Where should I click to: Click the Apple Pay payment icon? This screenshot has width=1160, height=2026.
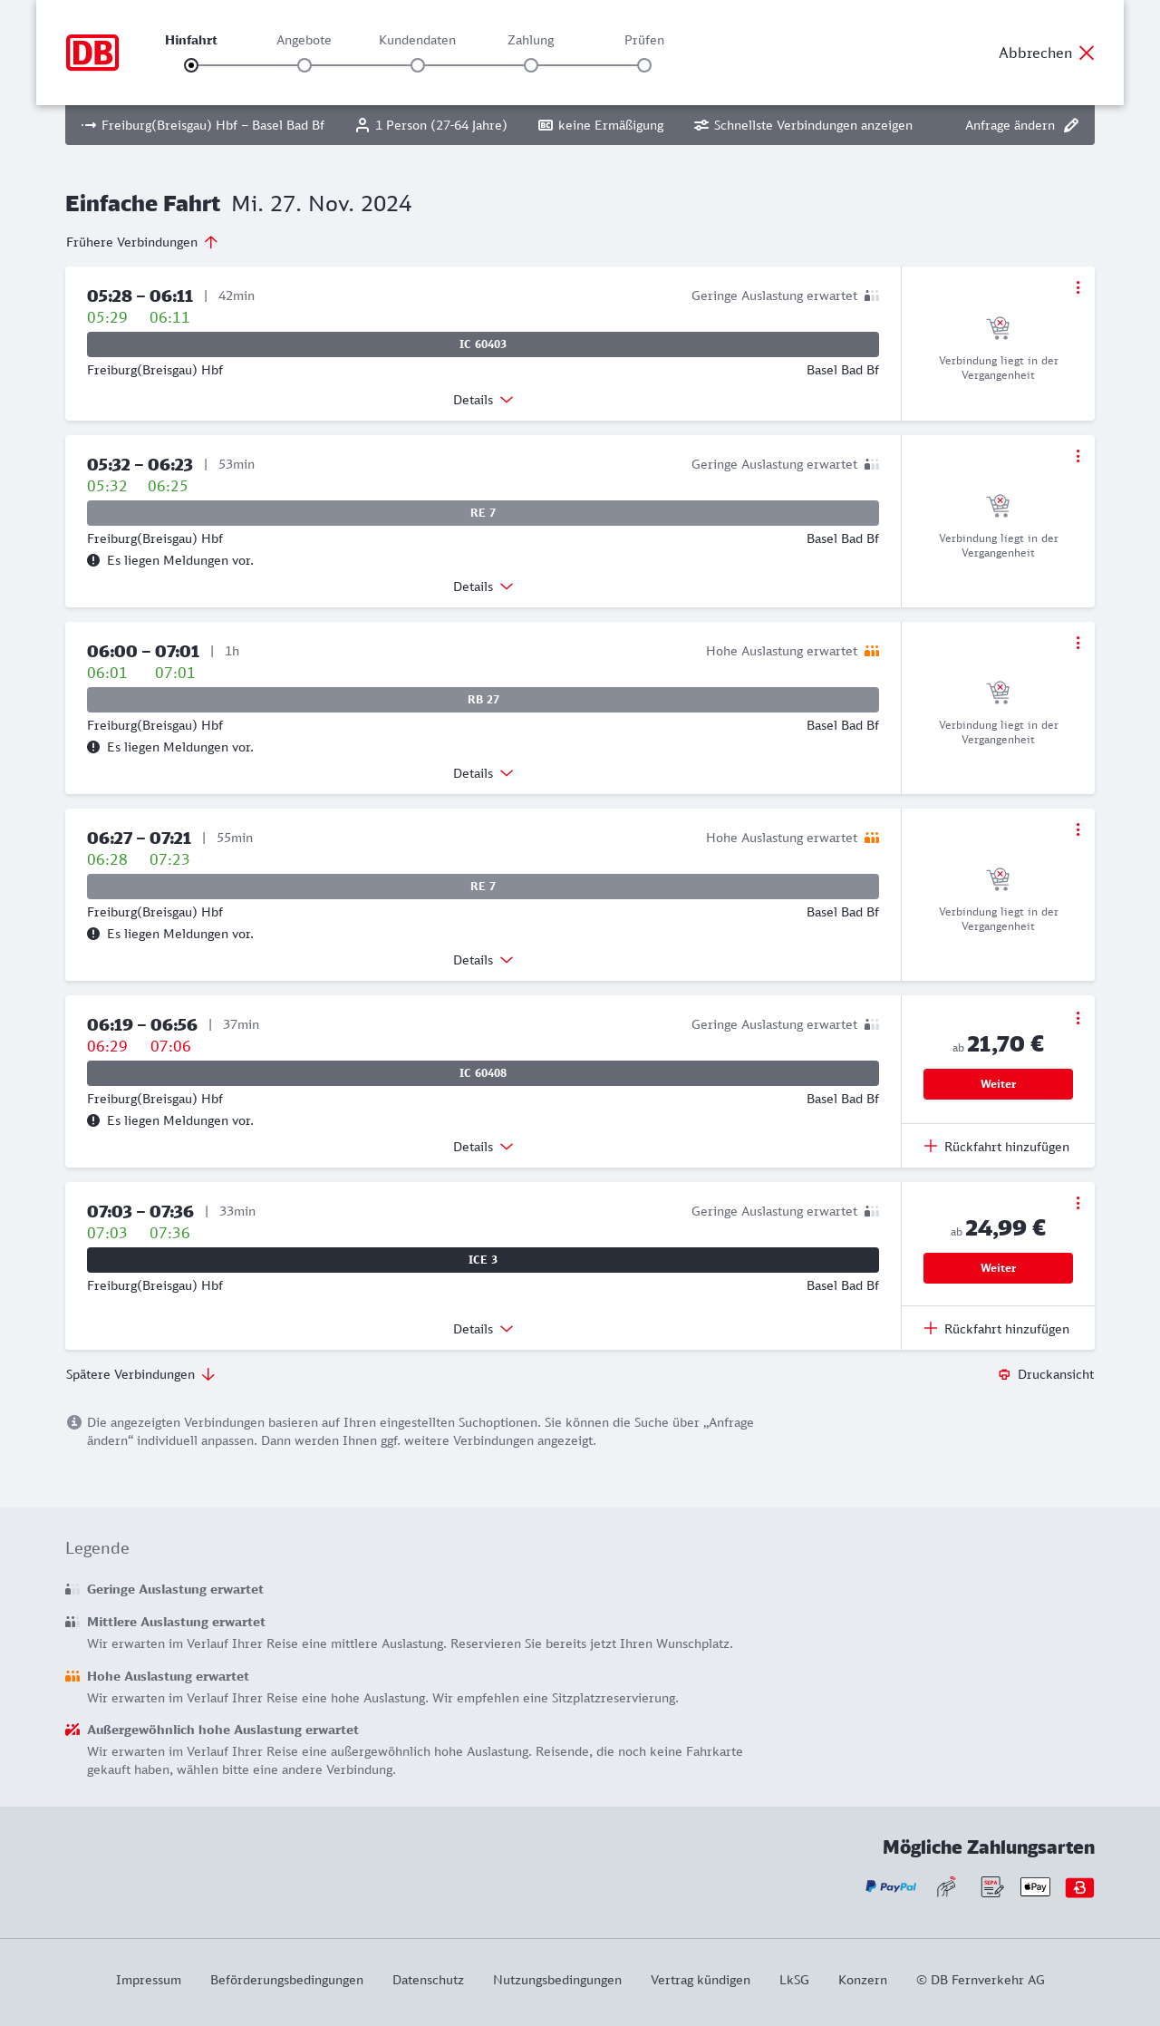1035,1887
